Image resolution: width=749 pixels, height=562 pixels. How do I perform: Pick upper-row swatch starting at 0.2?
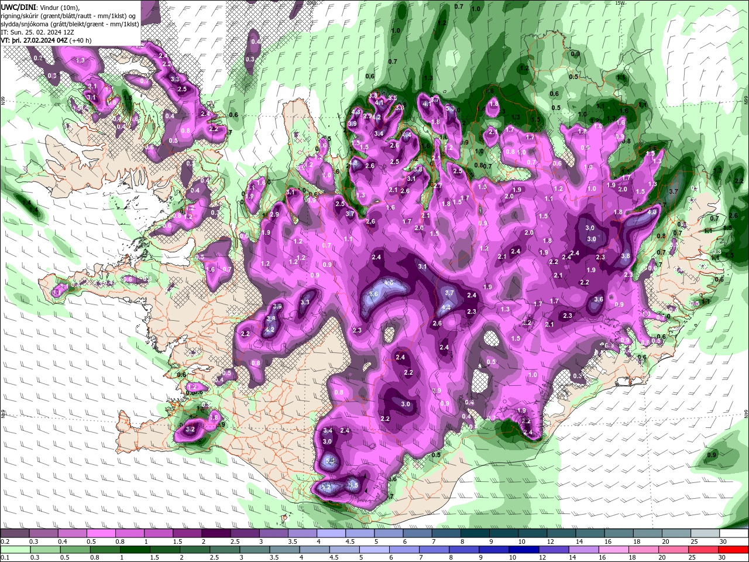pyautogui.click(x=15, y=533)
